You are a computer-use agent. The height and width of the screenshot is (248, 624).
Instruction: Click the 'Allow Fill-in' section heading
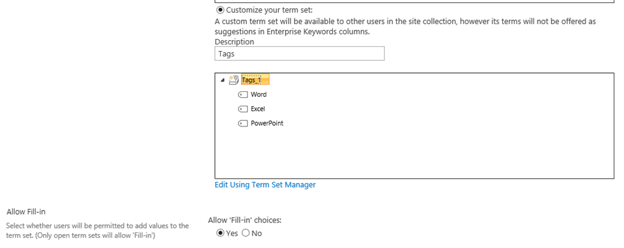(26, 212)
